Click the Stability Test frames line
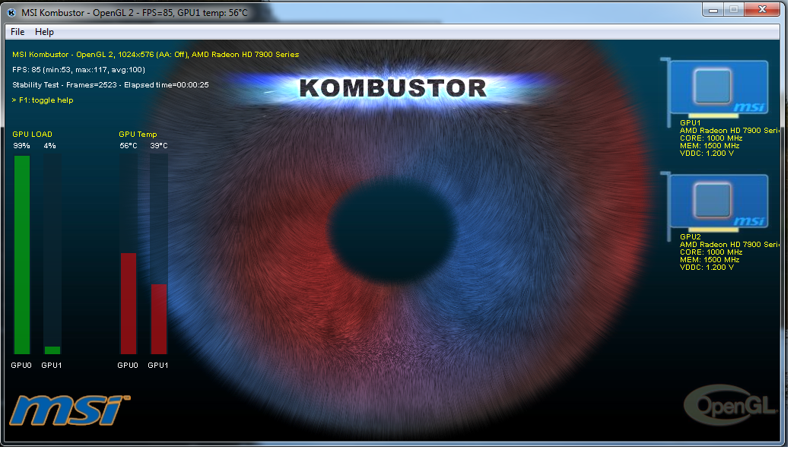Image resolution: width=797 pixels, height=453 pixels. coord(110,85)
